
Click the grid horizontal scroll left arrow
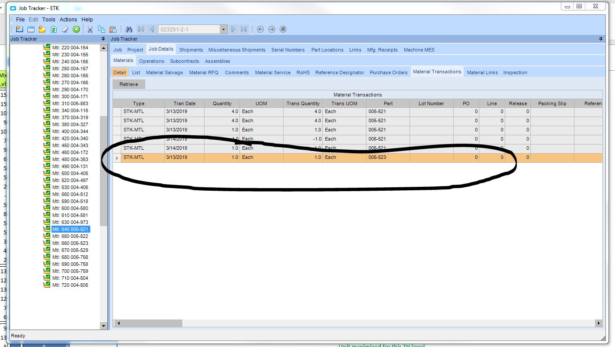click(x=118, y=323)
